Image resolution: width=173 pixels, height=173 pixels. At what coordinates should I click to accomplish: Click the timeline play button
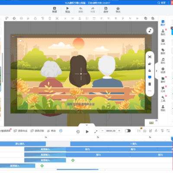pos(87,131)
